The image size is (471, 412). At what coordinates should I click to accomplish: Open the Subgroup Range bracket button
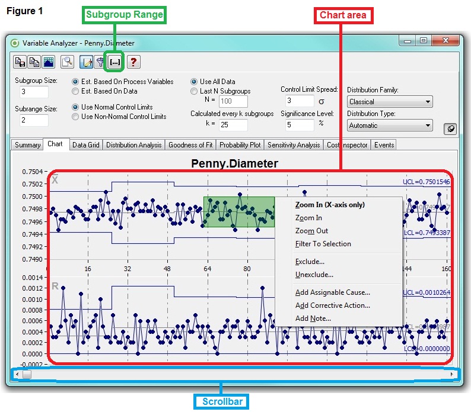click(x=114, y=62)
